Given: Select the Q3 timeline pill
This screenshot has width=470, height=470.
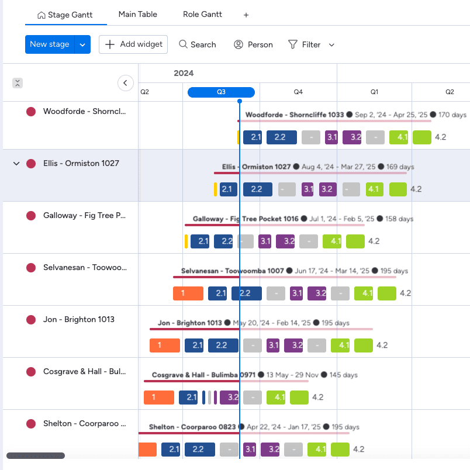Looking at the screenshot, I should click(221, 92).
